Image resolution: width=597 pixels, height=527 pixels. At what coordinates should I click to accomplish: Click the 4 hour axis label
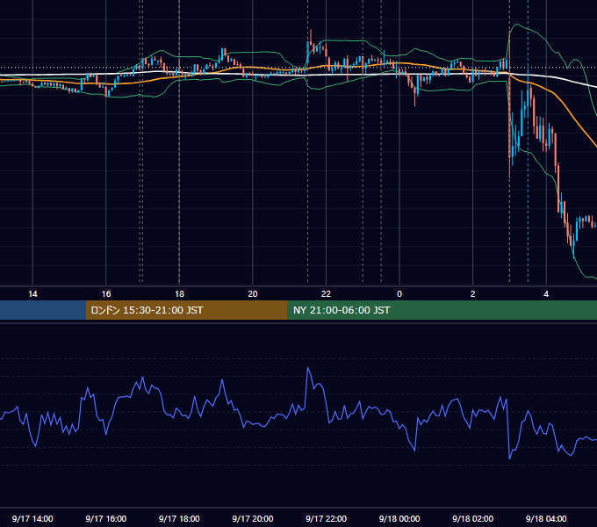[x=546, y=294]
